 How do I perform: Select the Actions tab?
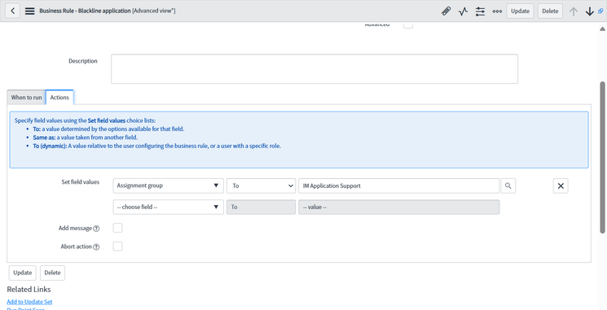(59, 98)
